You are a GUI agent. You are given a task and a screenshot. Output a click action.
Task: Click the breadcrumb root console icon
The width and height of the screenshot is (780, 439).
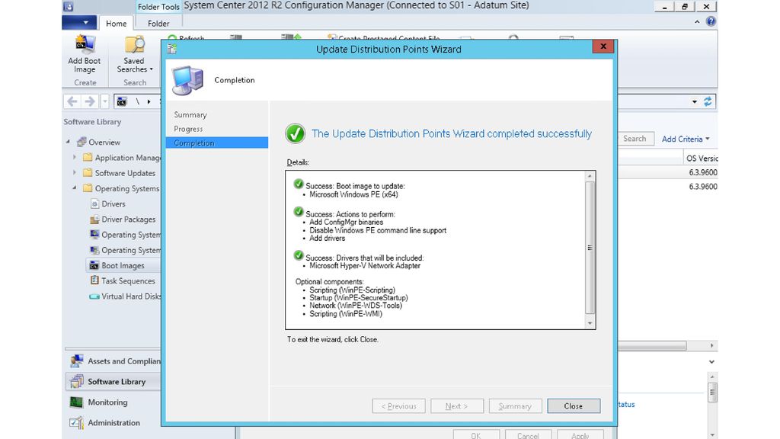coord(122,101)
